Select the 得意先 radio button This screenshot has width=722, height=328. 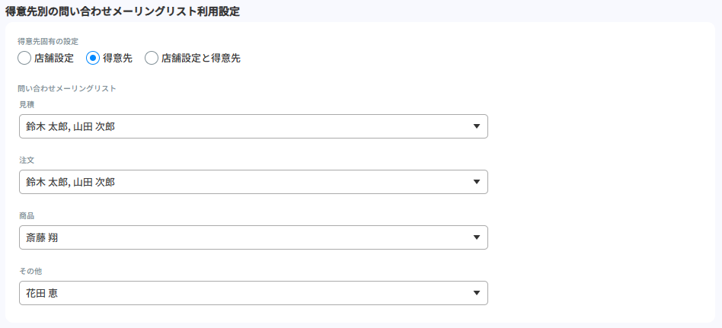93,58
